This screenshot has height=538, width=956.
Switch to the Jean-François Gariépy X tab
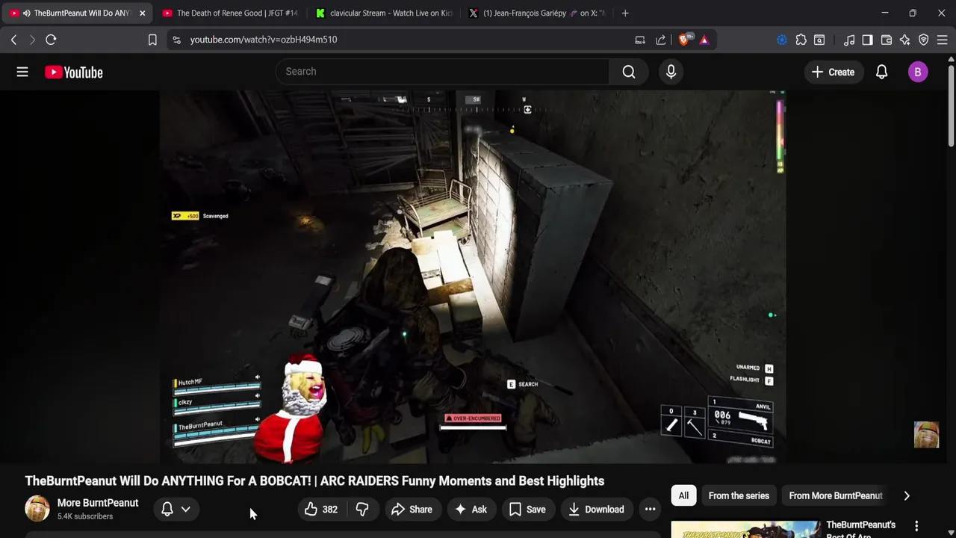coord(537,13)
